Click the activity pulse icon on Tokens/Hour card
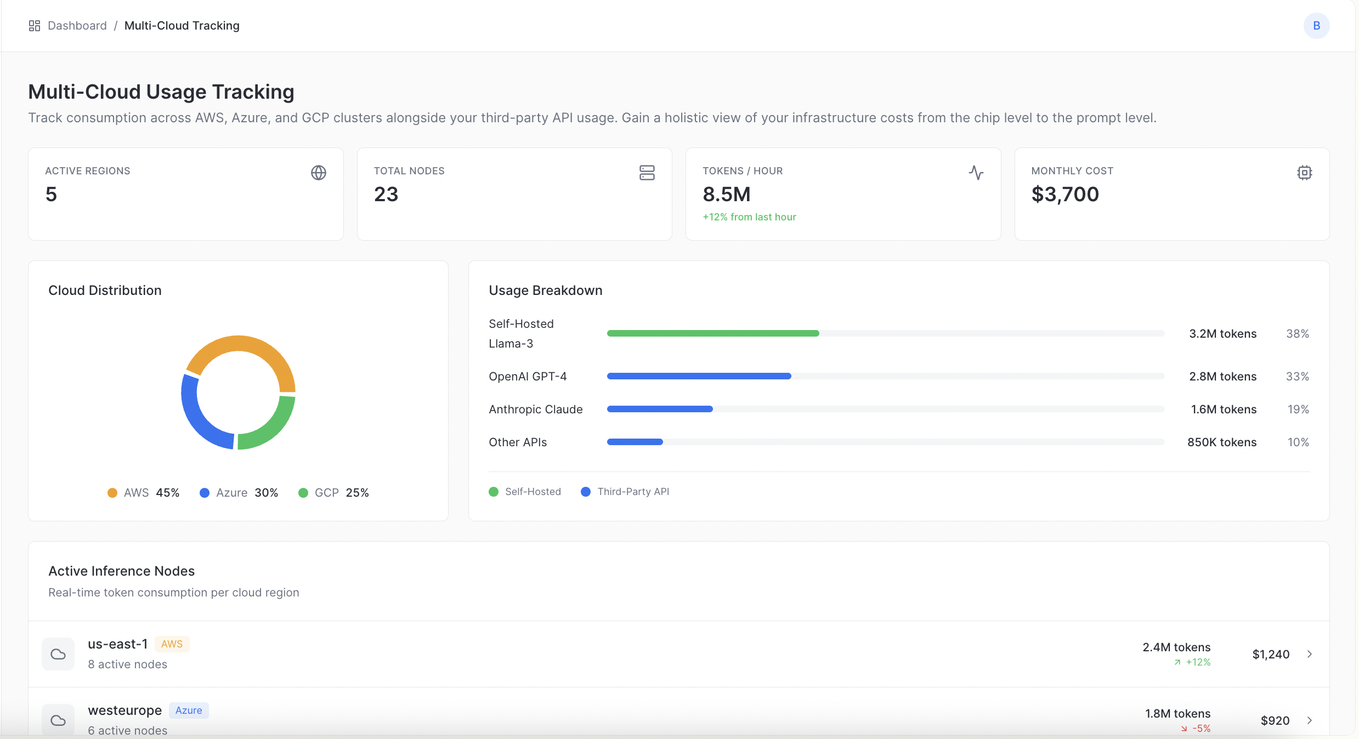The image size is (1359, 739). (x=976, y=173)
